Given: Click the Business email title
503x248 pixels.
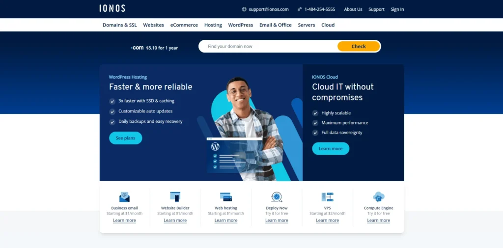Looking at the screenshot, I should pos(124,208).
